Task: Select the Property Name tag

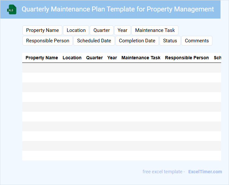Action: pyautogui.click(x=42, y=30)
